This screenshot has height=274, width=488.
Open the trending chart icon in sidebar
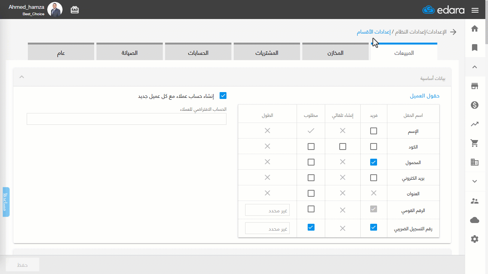(475, 124)
